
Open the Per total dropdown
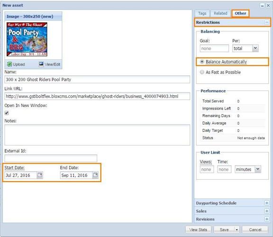pos(255,48)
